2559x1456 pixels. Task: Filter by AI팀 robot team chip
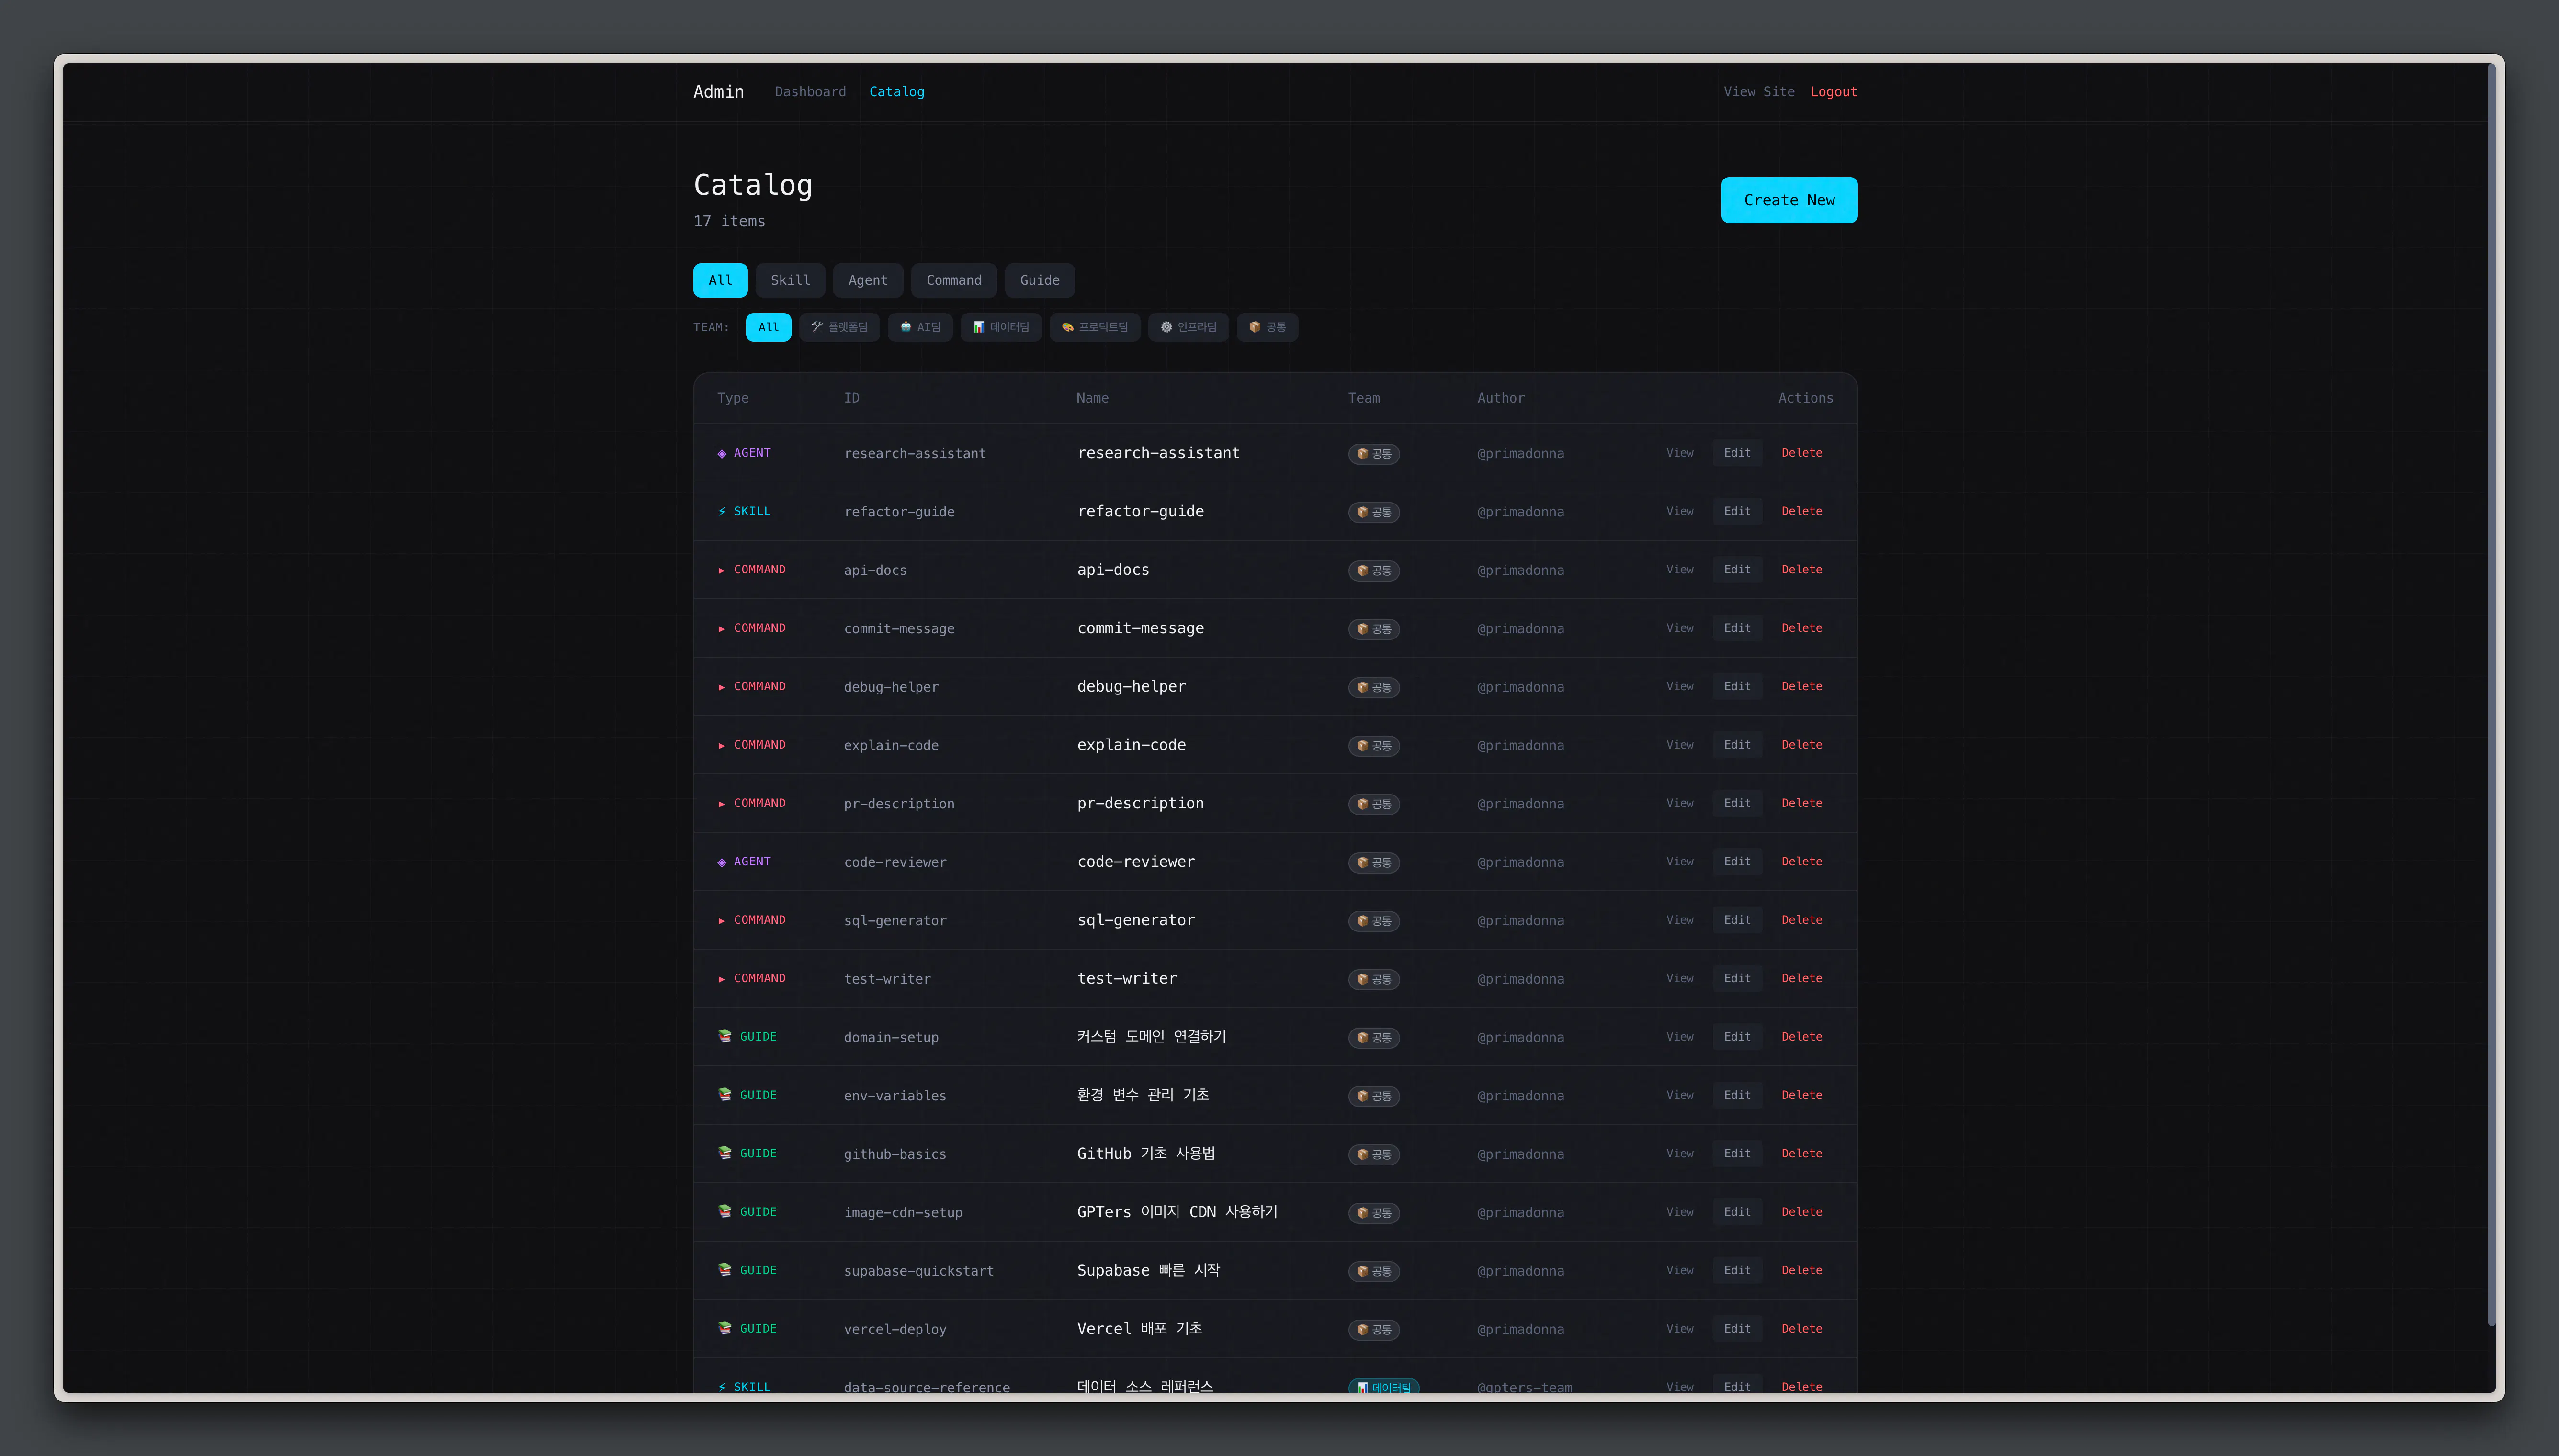pos(919,327)
